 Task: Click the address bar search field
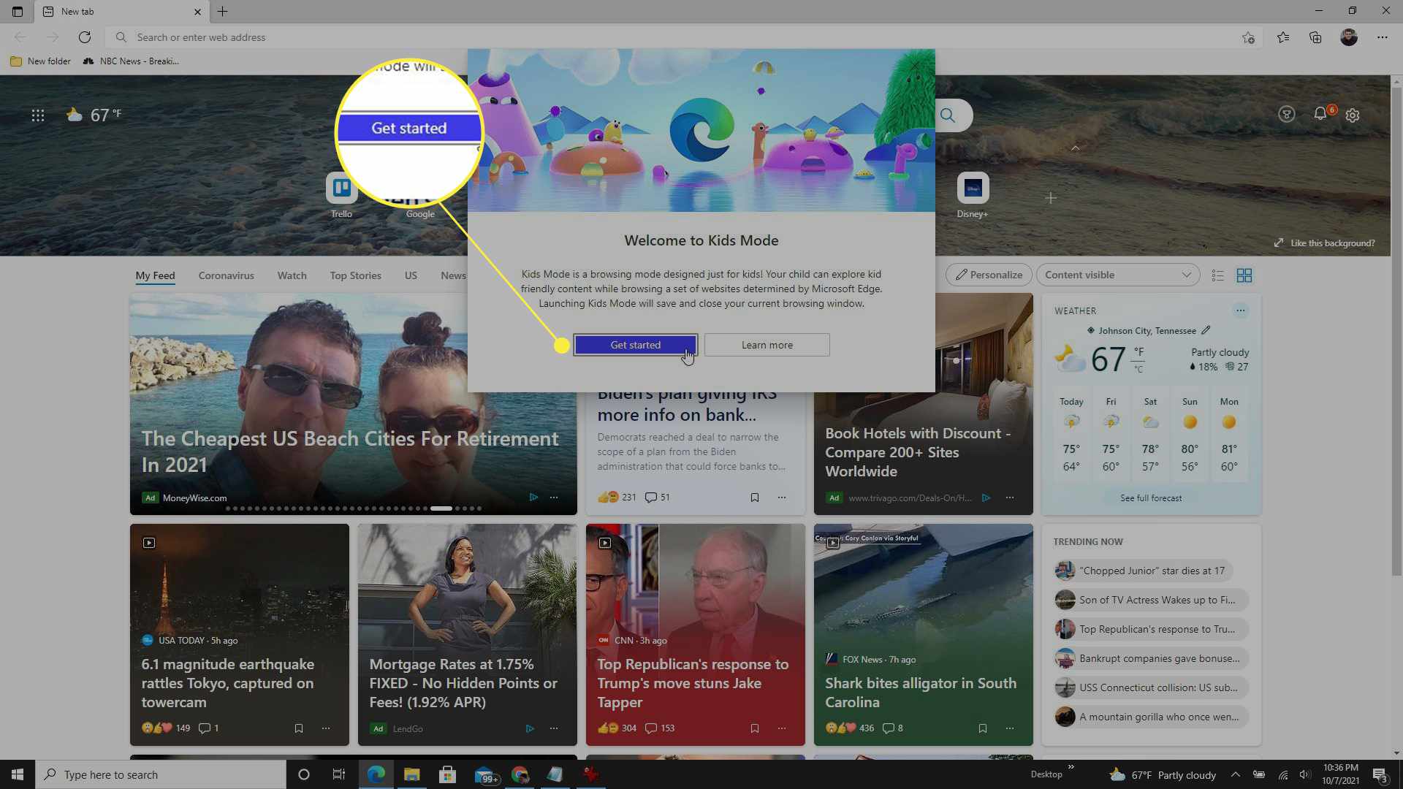click(672, 37)
